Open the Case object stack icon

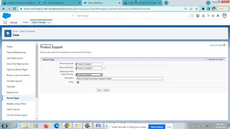tap(8, 33)
